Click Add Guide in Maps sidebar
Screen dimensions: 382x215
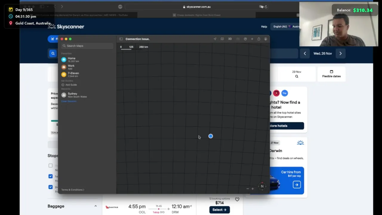tap(69, 85)
